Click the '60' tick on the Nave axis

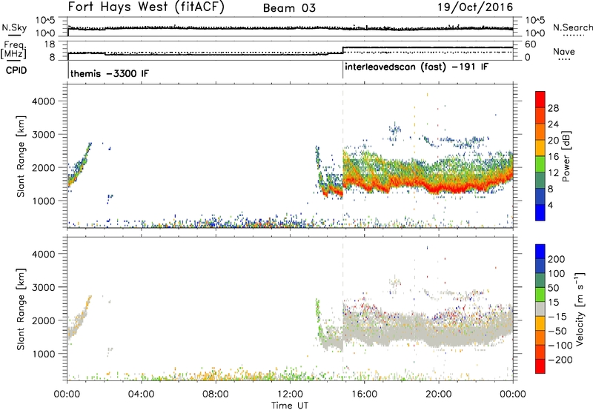point(531,44)
